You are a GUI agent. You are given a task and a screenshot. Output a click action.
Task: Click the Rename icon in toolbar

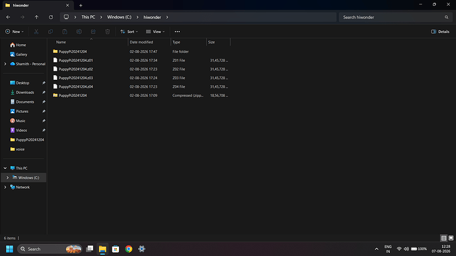(x=79, y=32)
